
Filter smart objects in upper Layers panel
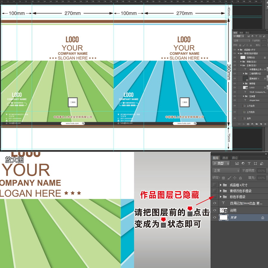pyautogui.click(x=264, y=36)
